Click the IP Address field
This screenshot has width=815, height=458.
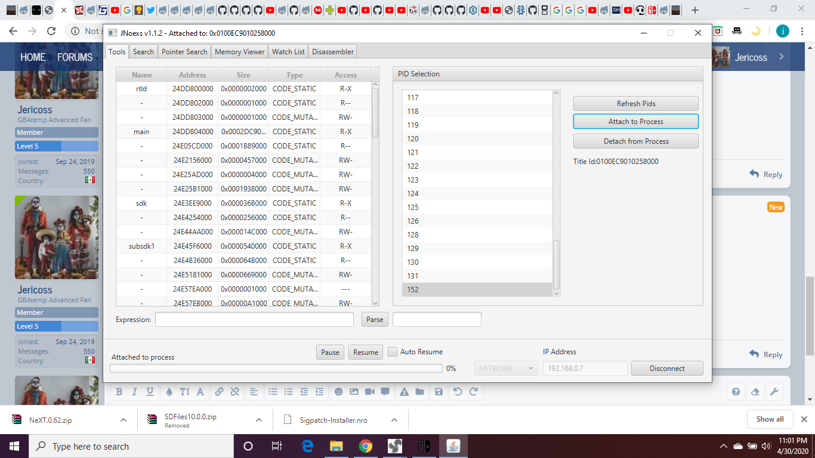click(x=585, y=369)
